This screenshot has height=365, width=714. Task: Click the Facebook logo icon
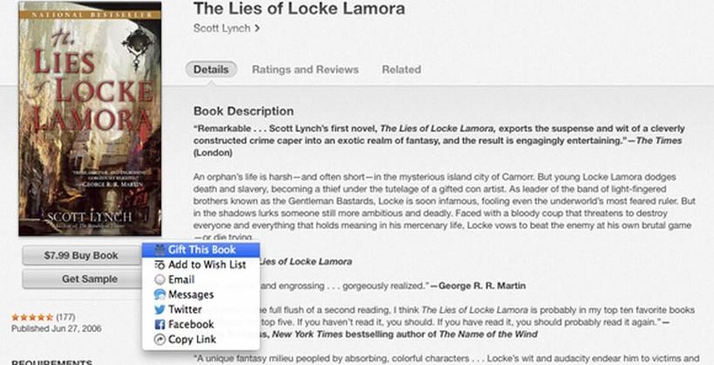coord(159,325)
